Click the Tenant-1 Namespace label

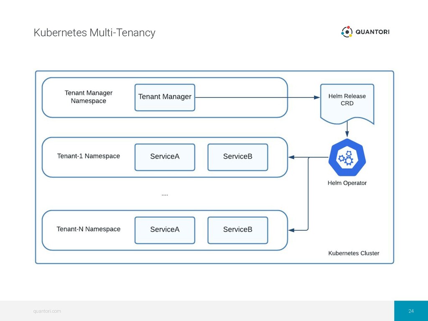(89, 156)
